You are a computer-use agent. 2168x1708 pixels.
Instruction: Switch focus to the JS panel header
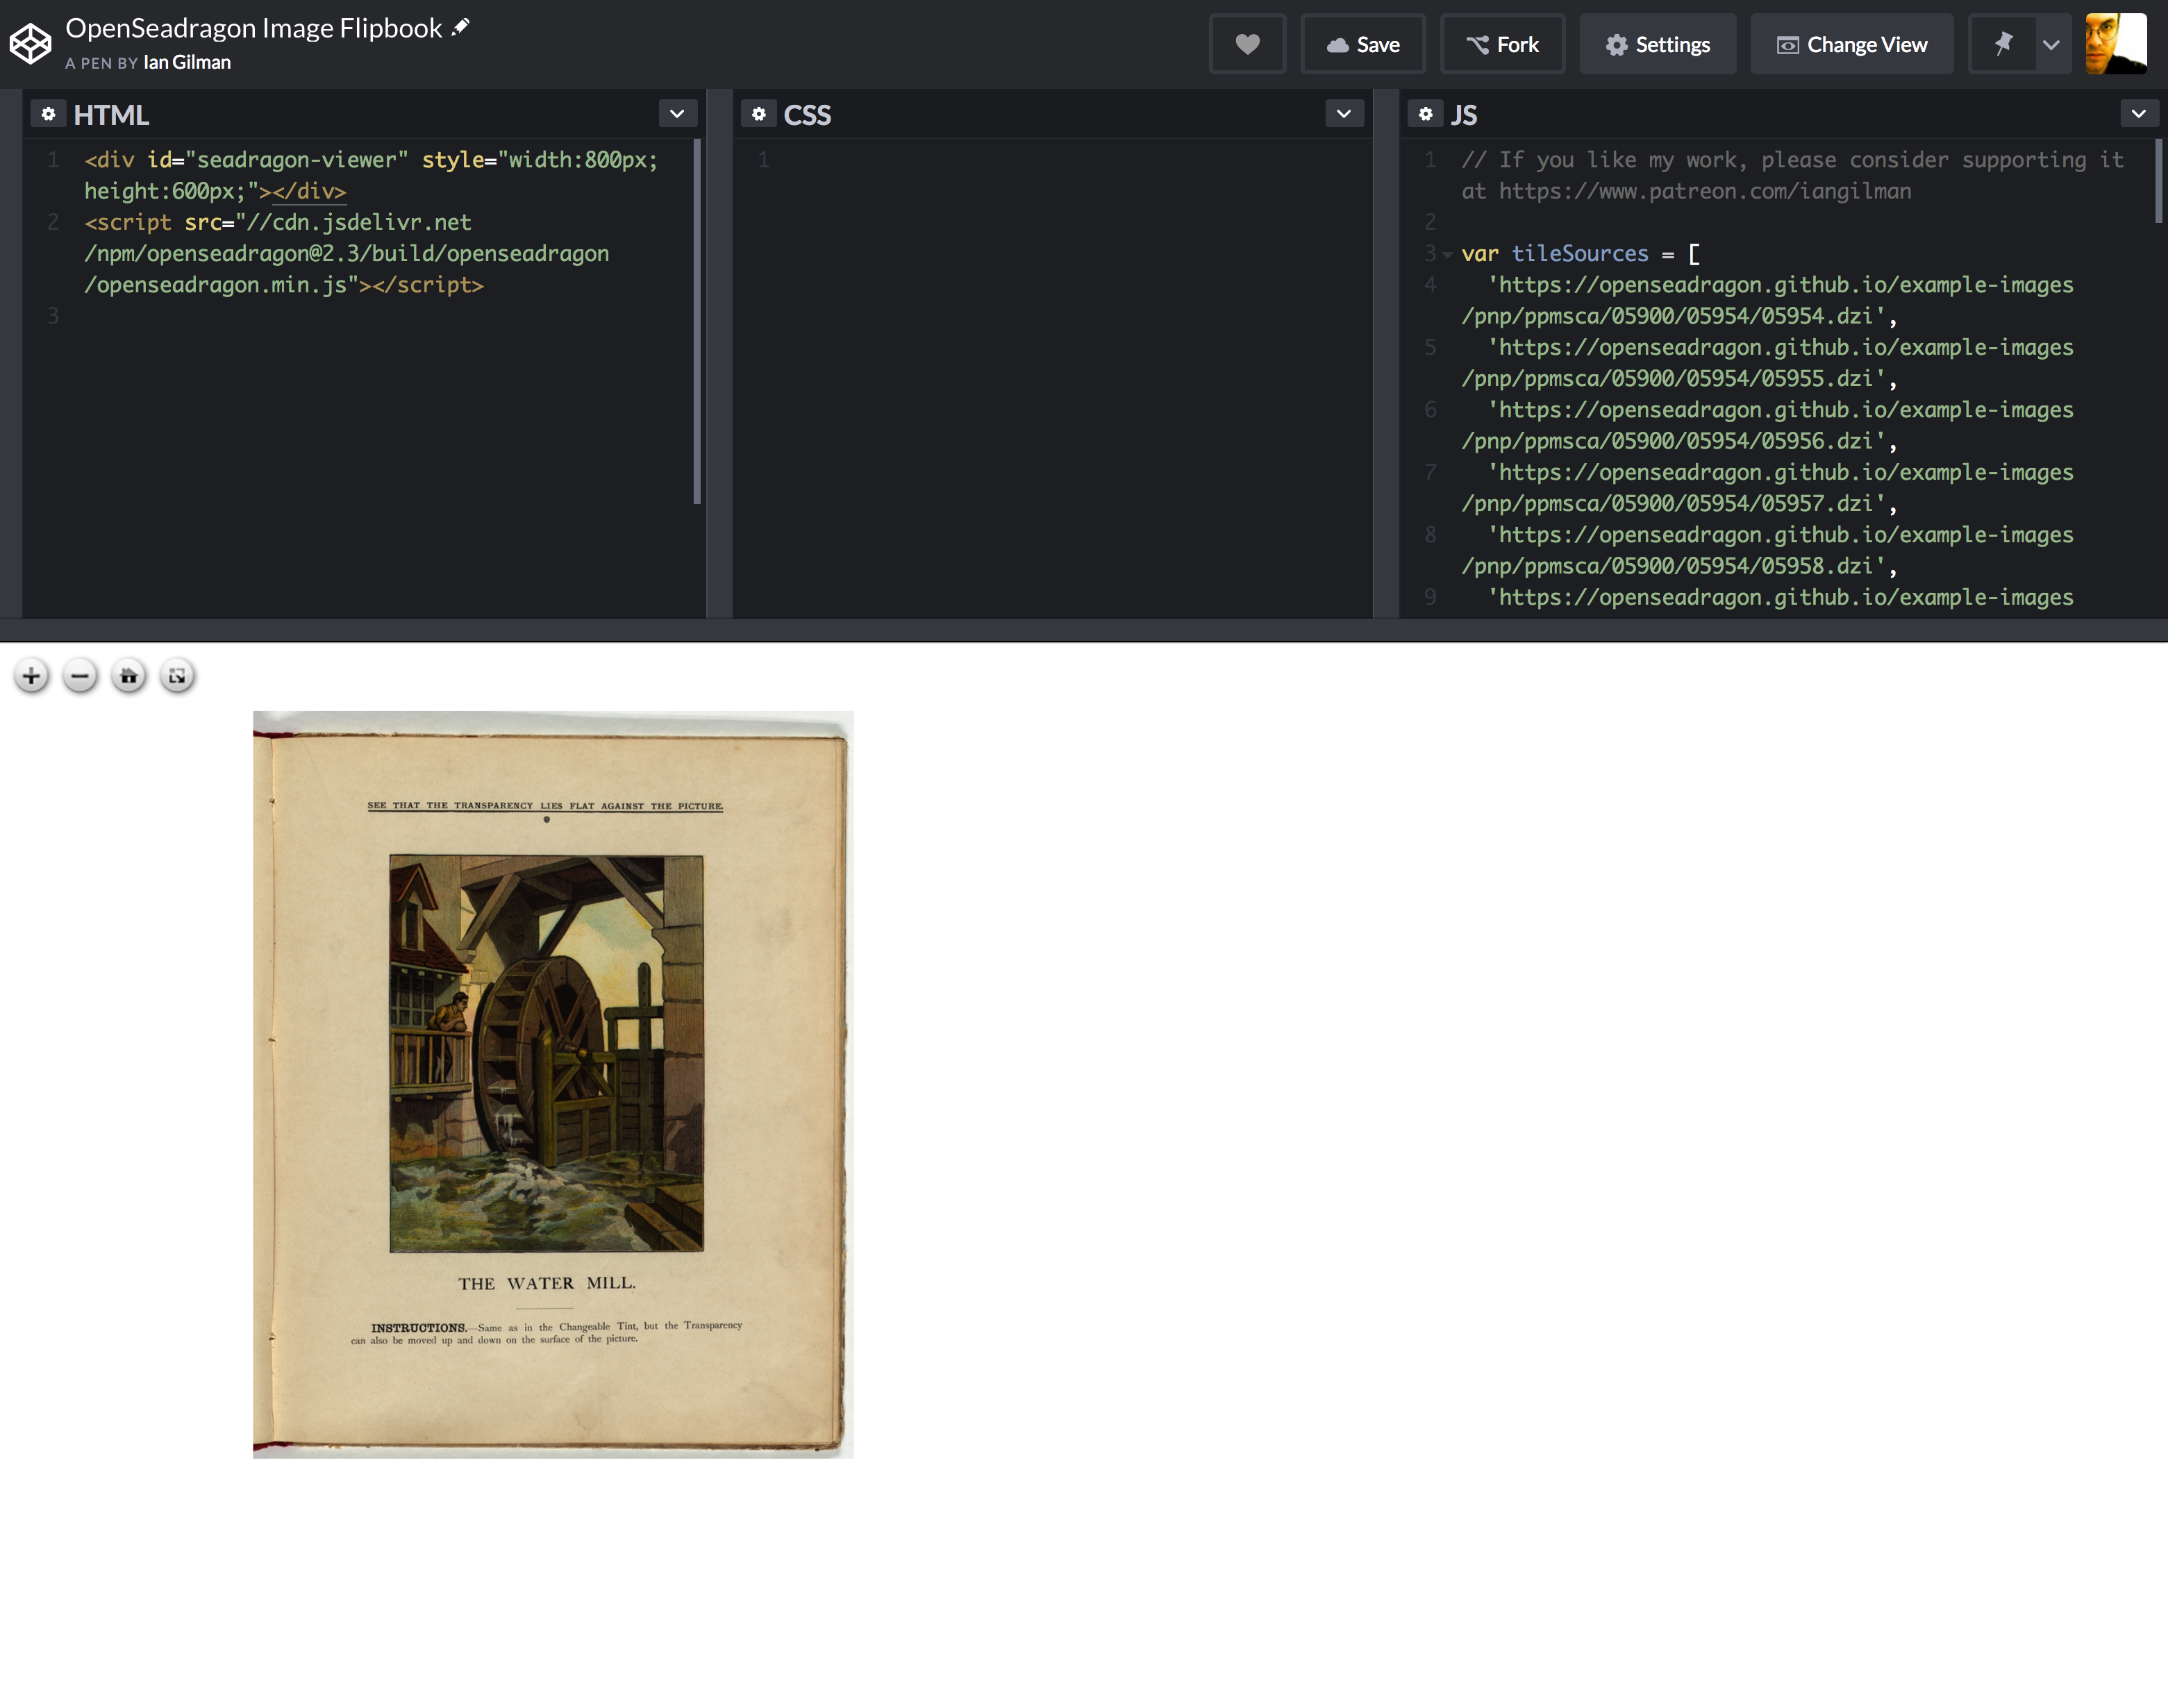pos(1465,114)
